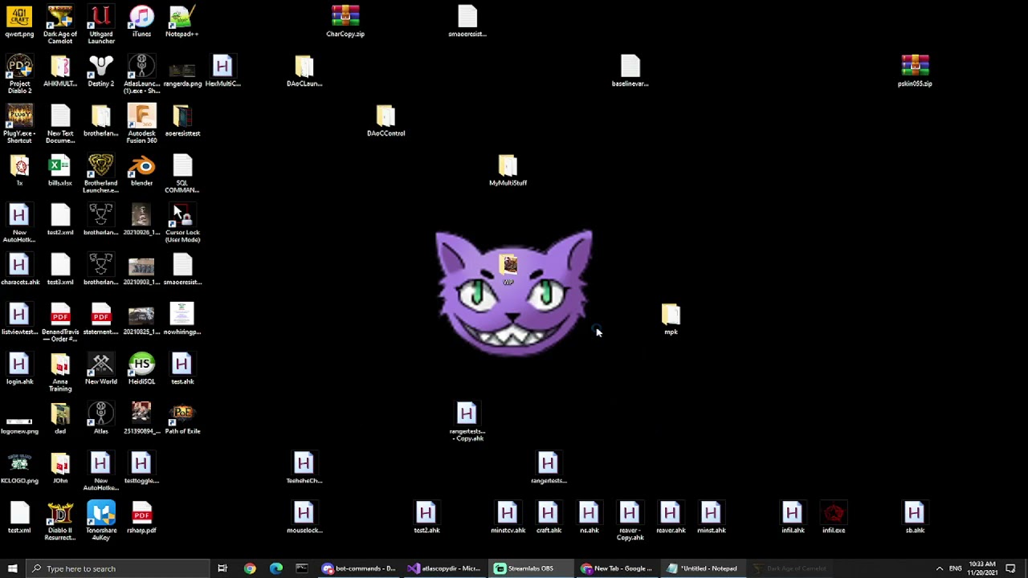
Task: Click the DAoCControl folder icon
Action: [x=385, y=121]
